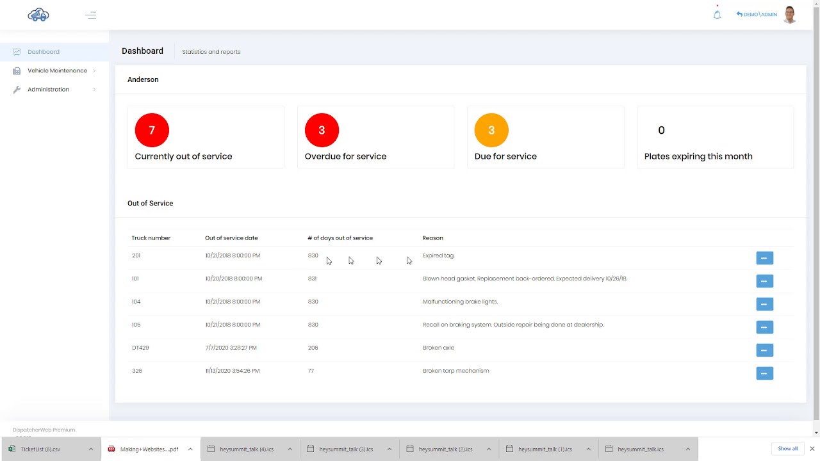Image resolution: width=820 pixels, height=461 pixels.
Task: Open actions button for truck 201
Action: click(x=764, y=258)
